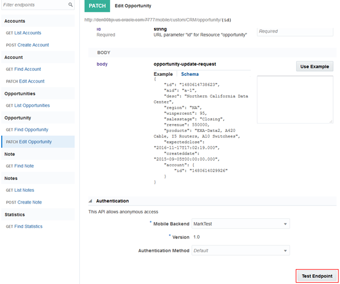Screen dimensions: 340x284
Task: Click the Use Example button
Action: (314, 66)
